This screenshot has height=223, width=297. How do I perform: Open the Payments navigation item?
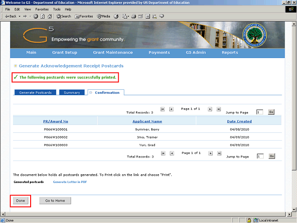coord(159,52)
